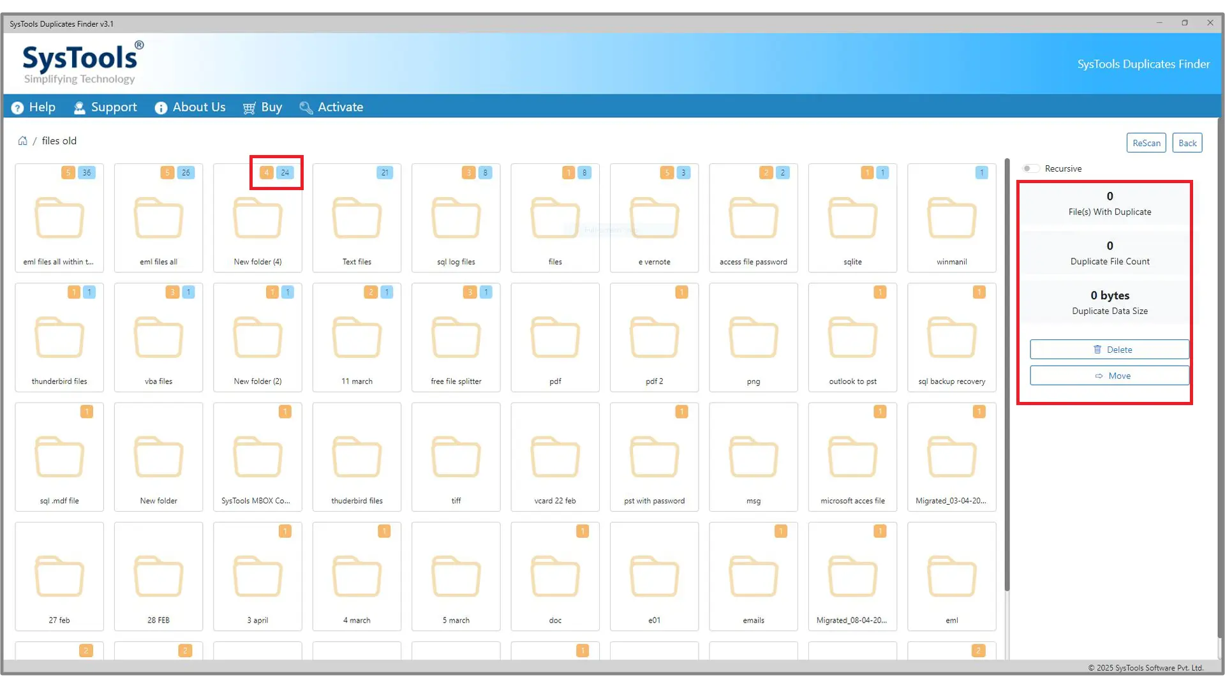Click the 'File(s) With Duplicate' label
1225x689 pixels.
click(1110, 212)
